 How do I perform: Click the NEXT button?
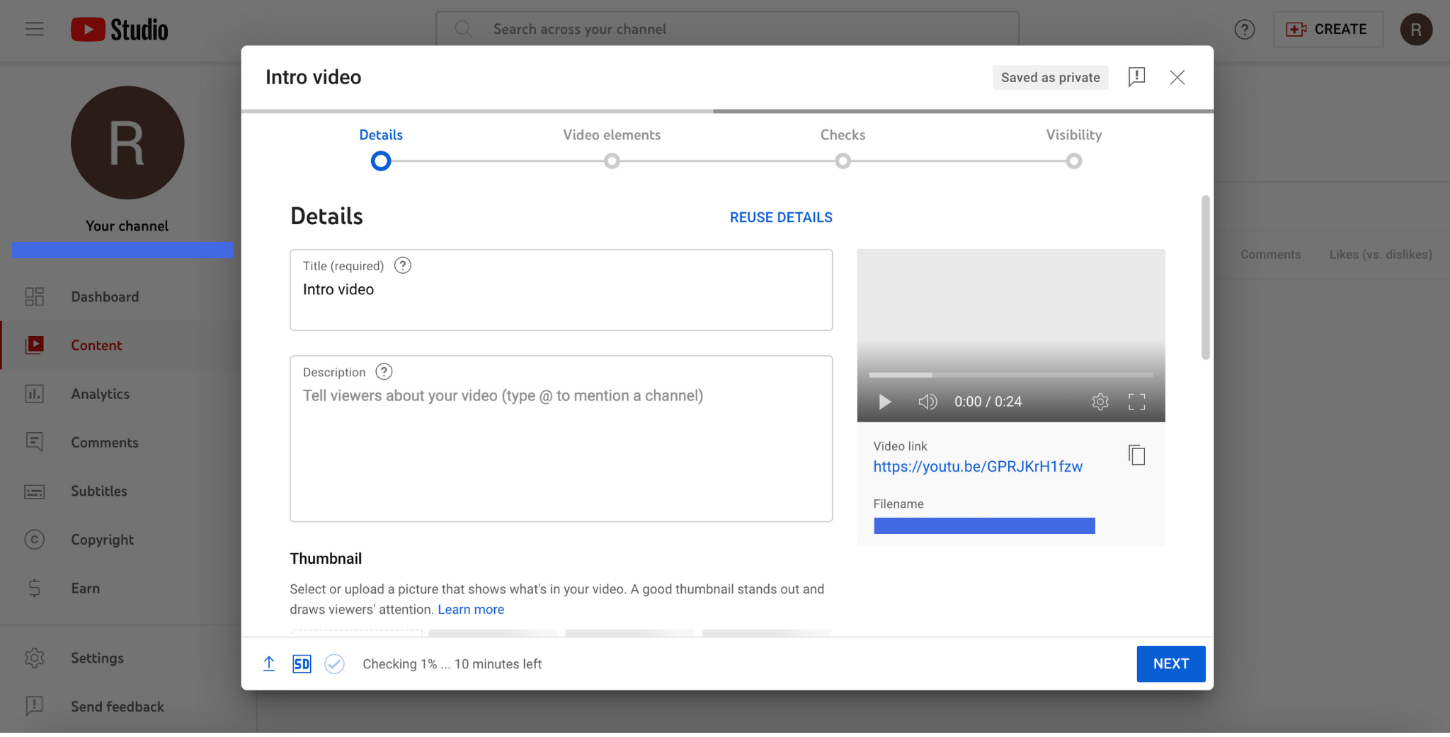pyautogui.click(x=1170, y=663)
